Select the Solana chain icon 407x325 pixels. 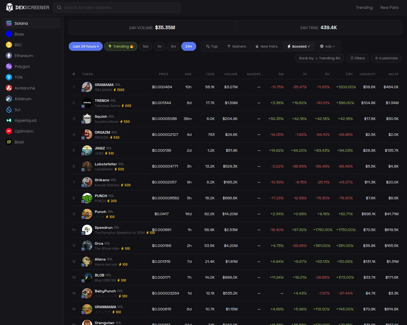(x=9, y=23)
